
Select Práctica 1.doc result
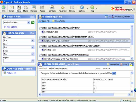point(85,50)
